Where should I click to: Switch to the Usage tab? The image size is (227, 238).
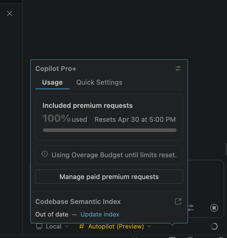point(52,82)
